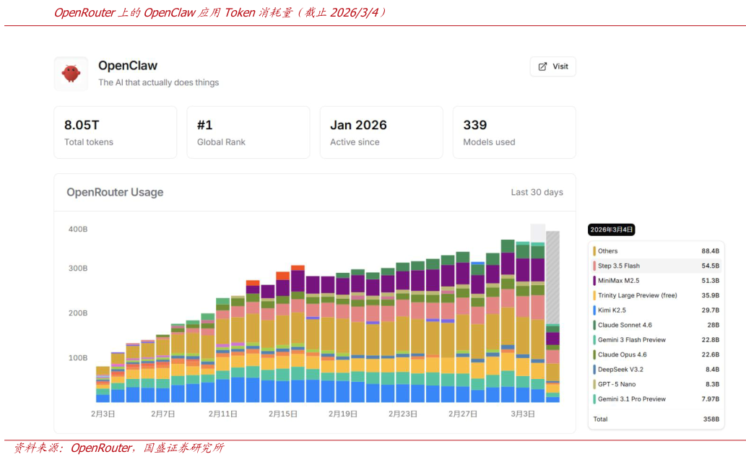
Task: Select the Jan 2026 Active since card
Action: 381,132
